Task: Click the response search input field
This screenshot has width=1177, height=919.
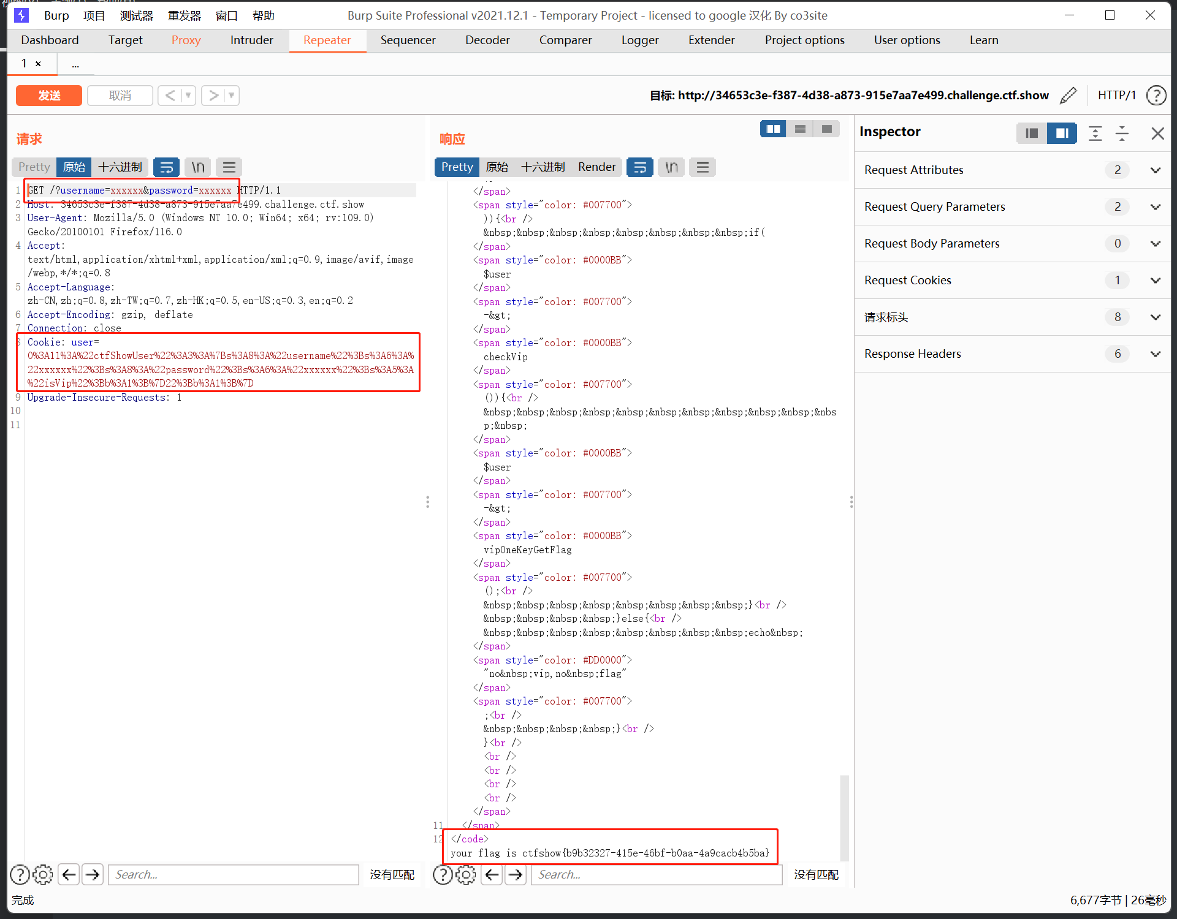Action: [x=656, y=874]
